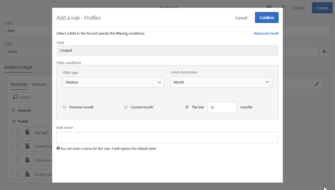
Task: Click the help question mark icon
Action: click(269, 7)
